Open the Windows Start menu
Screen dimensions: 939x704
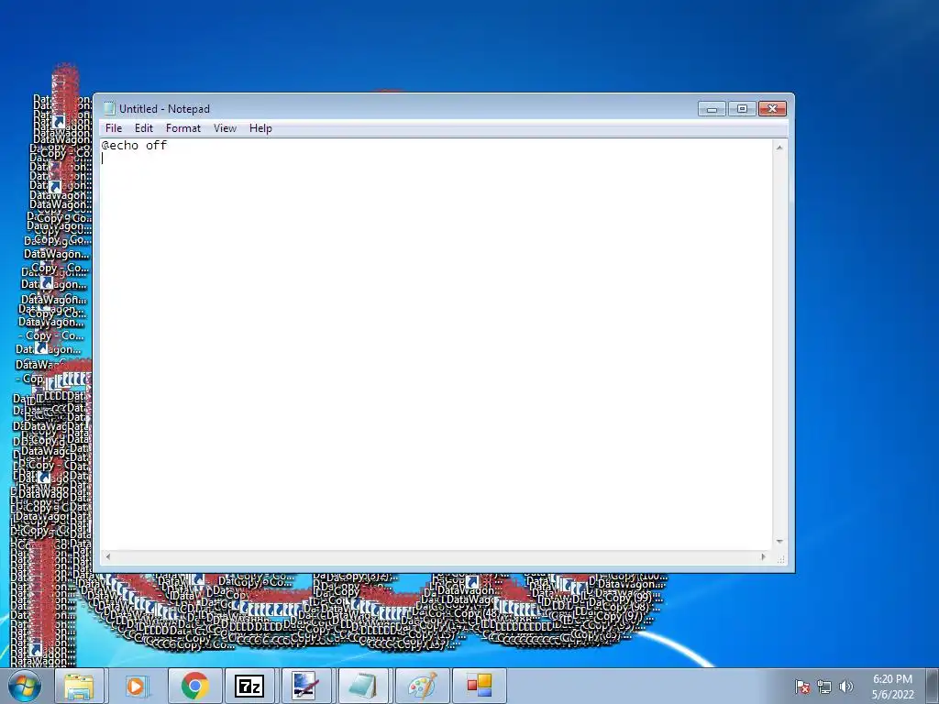tap(25, 686)
